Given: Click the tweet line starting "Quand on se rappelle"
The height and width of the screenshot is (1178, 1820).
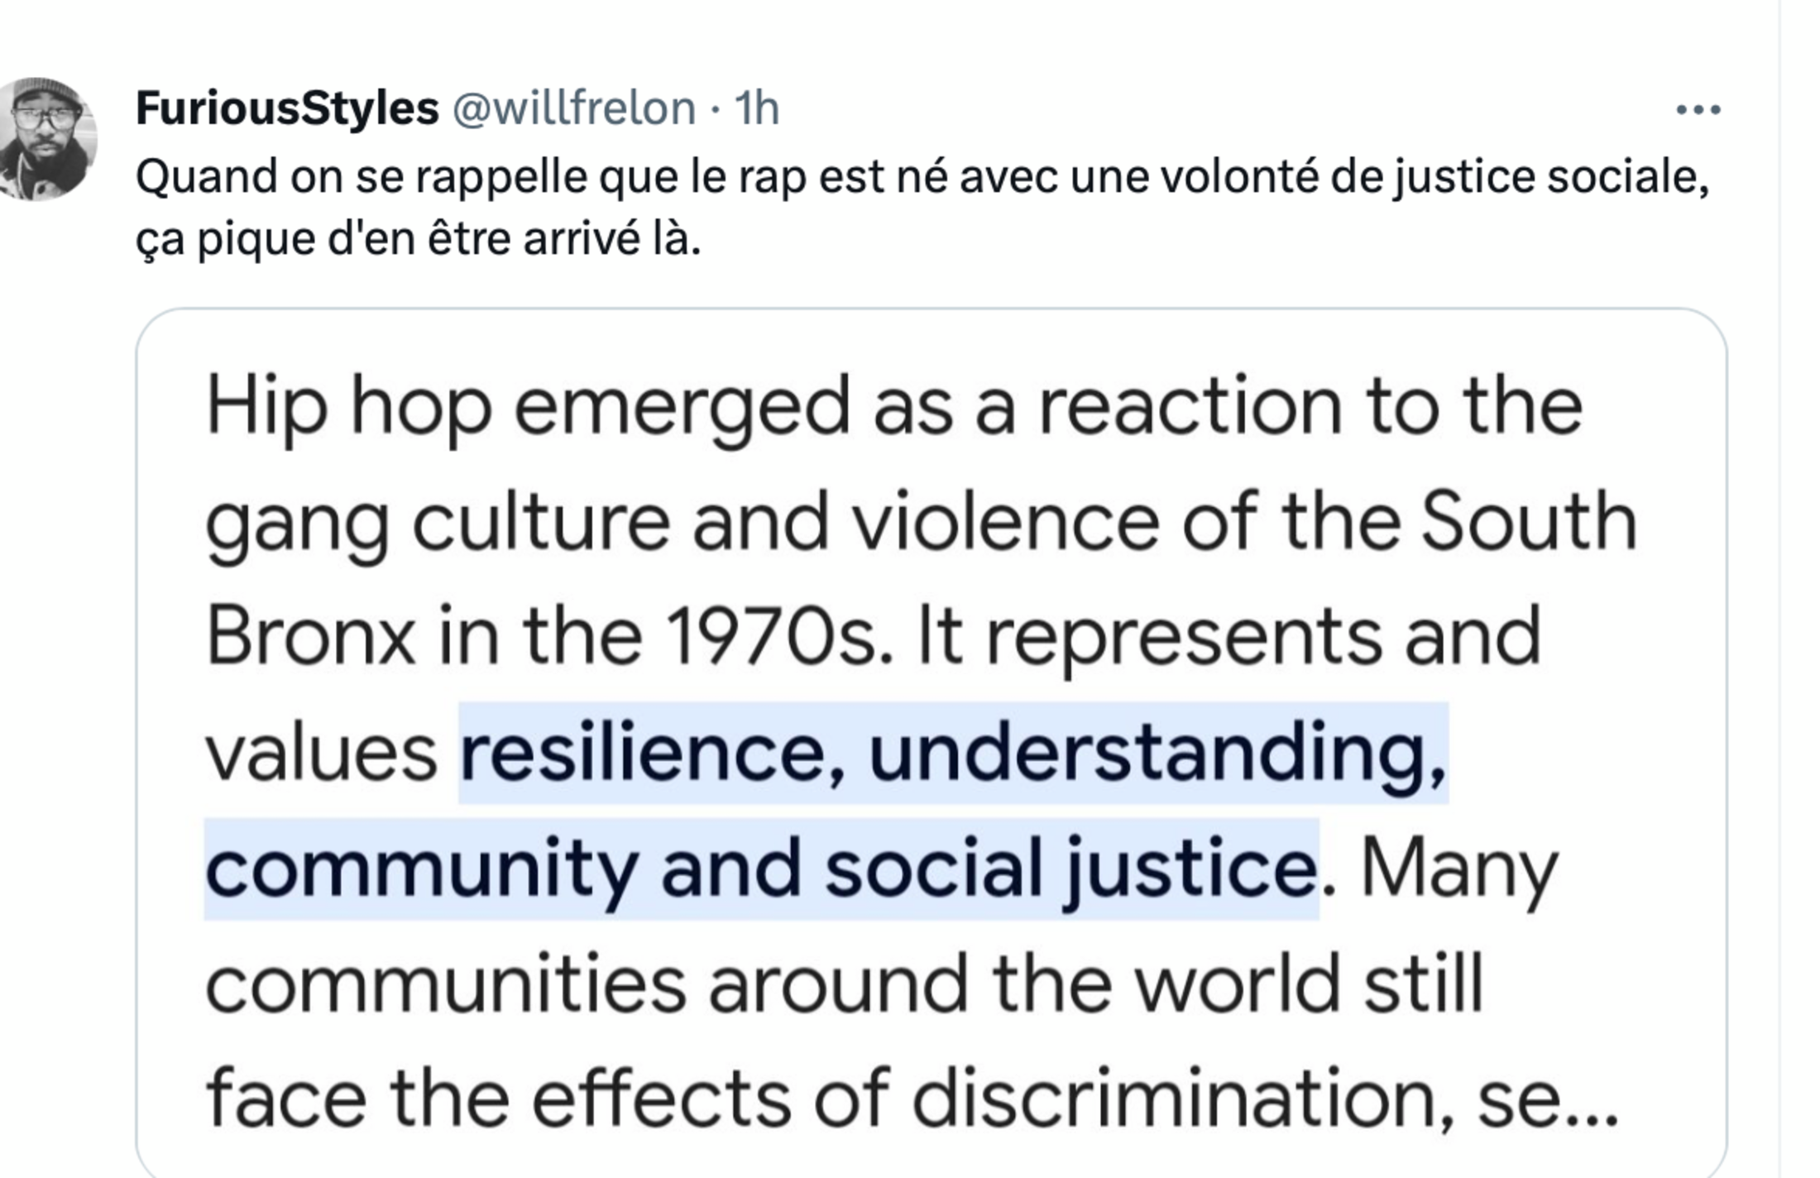Looking at the screenshot, I should click(x=579, y=177).
